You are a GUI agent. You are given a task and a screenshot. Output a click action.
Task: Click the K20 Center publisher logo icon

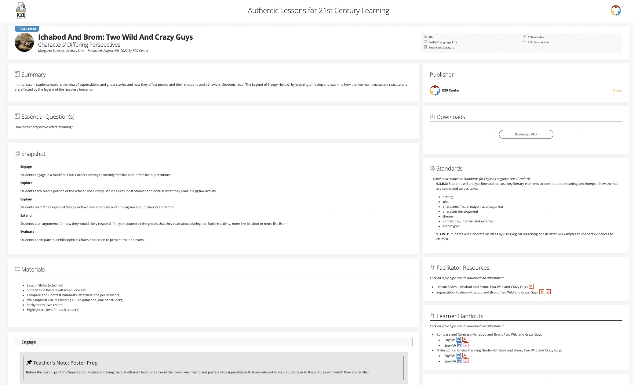pos(435,90)
